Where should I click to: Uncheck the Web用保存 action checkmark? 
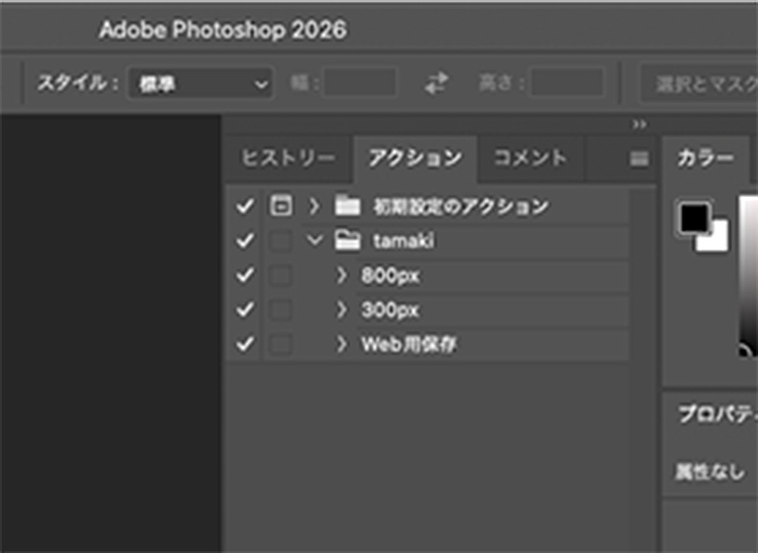click(245, 345)
